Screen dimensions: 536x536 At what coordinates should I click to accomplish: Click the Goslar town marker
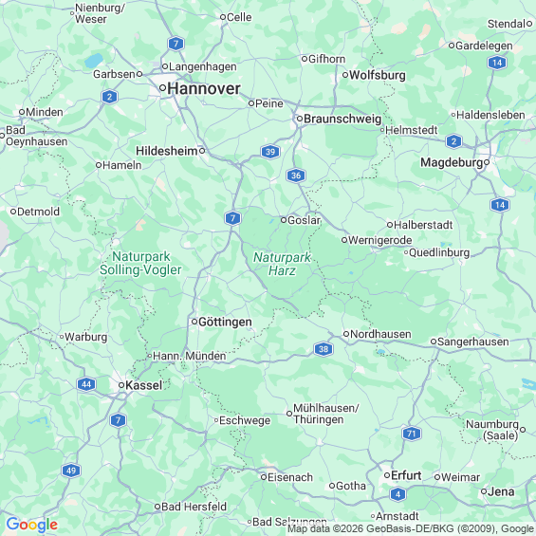click(284, 220)
